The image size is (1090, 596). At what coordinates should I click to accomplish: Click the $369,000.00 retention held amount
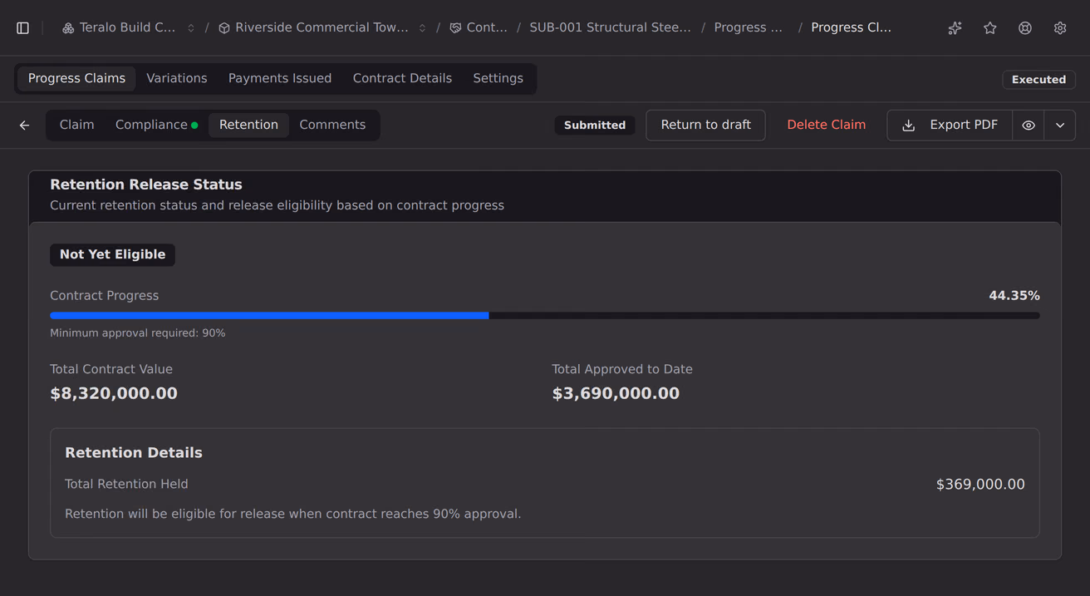click(x=980, y=485)
